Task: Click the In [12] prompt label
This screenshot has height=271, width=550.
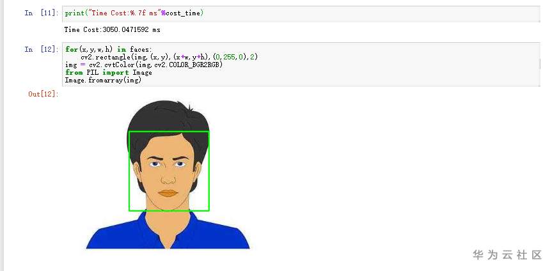Action: click(x=42, y=49)
